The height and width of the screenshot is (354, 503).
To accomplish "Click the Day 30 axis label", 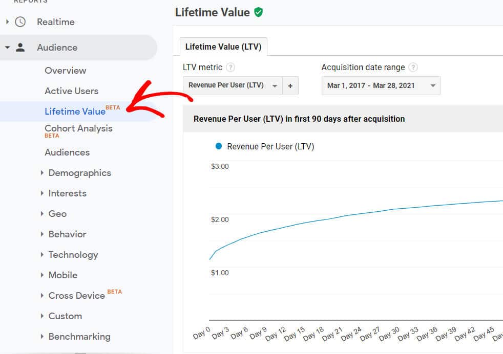I will tap(389, 334).
